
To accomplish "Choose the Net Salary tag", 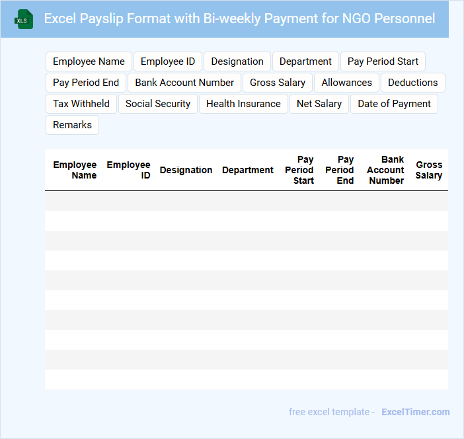I will 319,104.
